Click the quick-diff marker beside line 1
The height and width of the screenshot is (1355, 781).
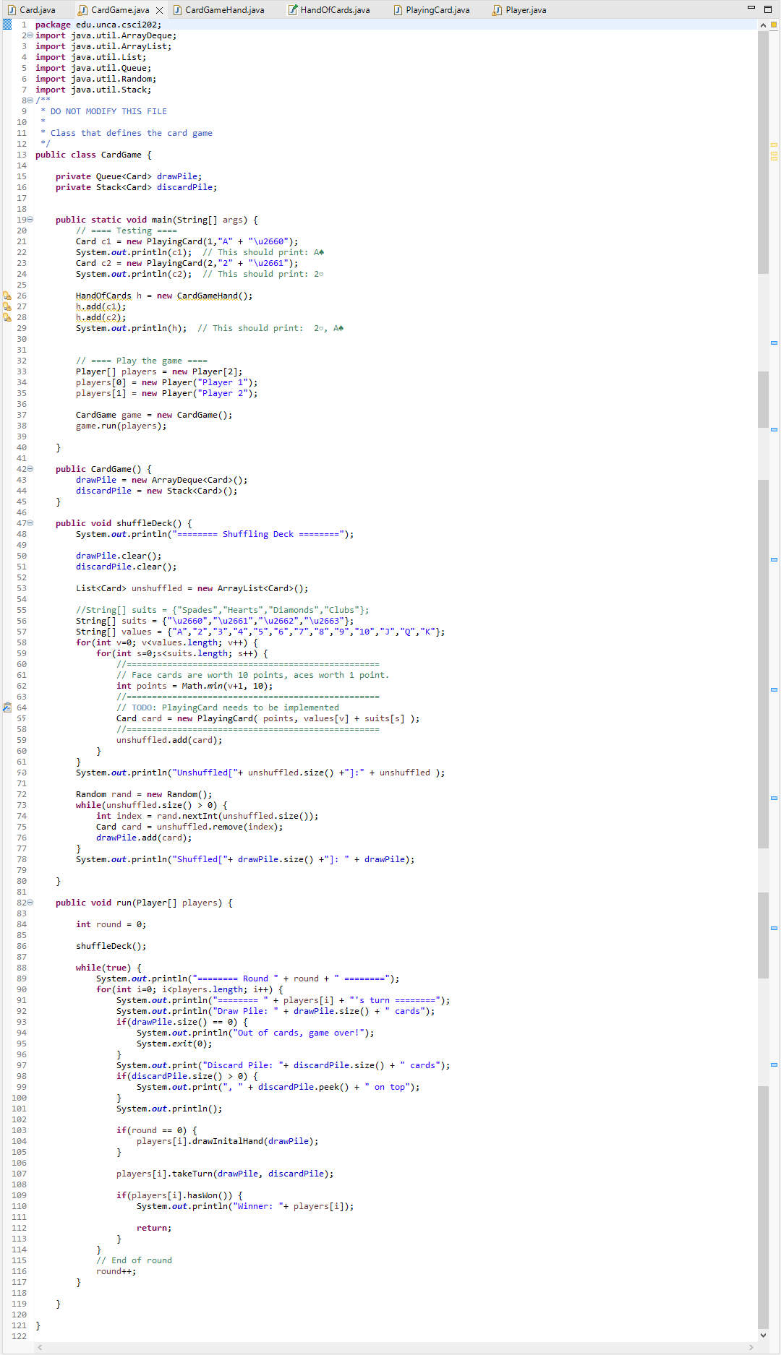[x=7, y=25]
